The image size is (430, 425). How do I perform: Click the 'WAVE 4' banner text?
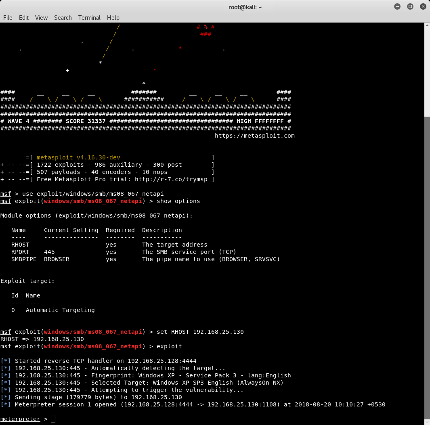[19, 121]
